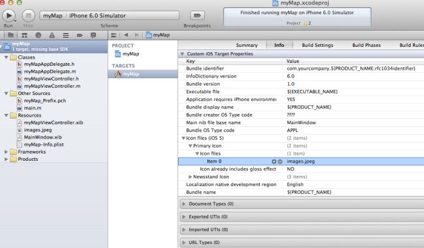Expand the Document Types section

[184, 204]
